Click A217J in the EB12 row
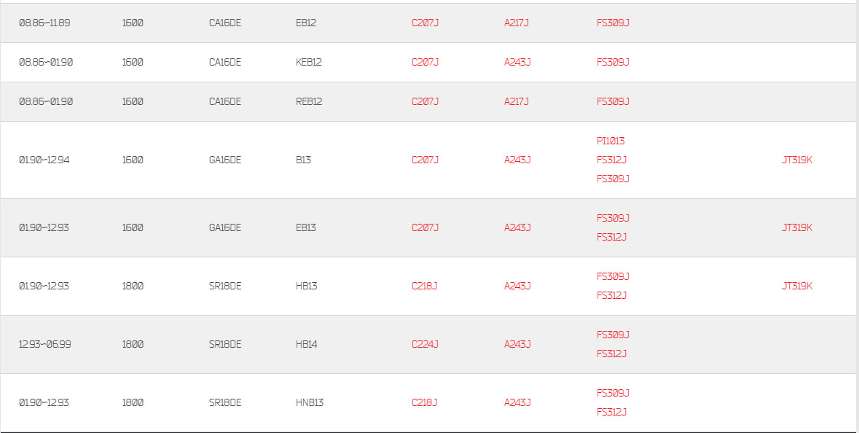The height and width of the screenshot is (433, 859). pyautogui.click(x=516, y=23)
